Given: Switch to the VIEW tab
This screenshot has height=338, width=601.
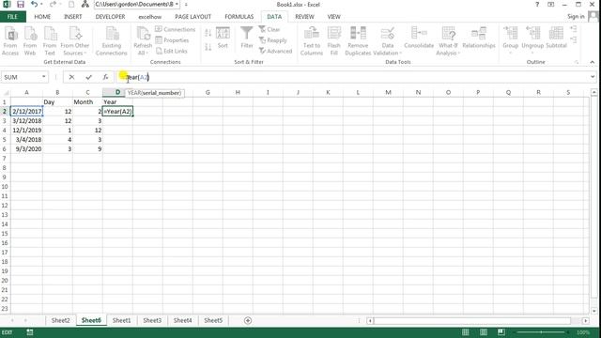Looking at the screenshot, I should (x=334, y=17).
